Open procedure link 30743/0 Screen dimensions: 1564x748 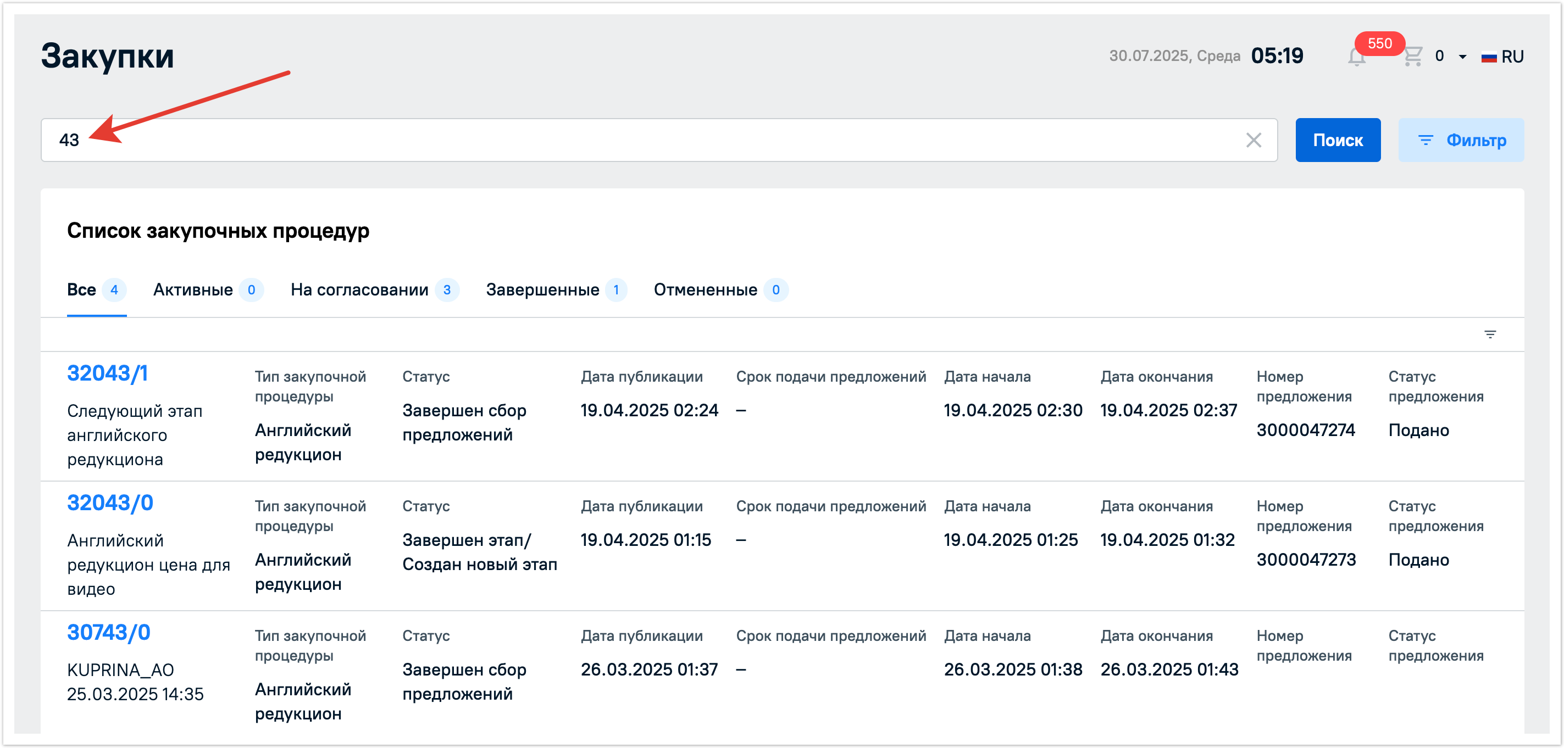coord(109,632)
